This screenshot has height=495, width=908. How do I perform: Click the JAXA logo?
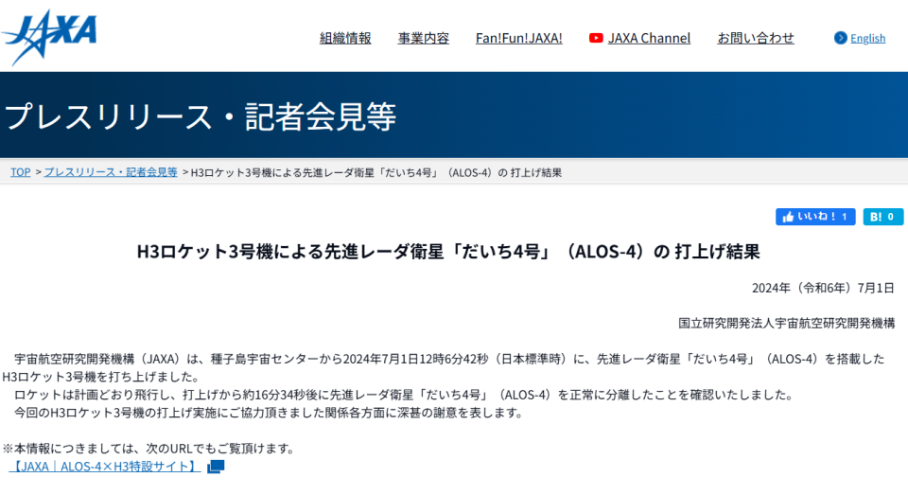click(x=49, y=37)
